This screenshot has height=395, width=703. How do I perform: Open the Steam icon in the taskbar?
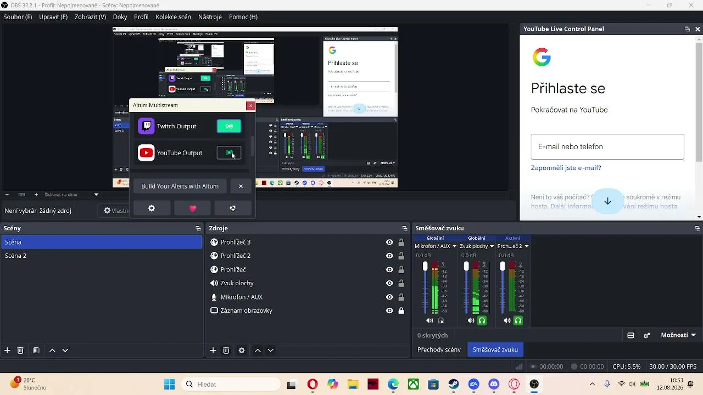click(454, 384)
